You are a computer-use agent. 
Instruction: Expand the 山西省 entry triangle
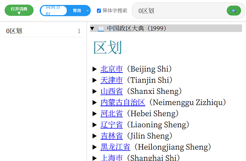point(94,91)
